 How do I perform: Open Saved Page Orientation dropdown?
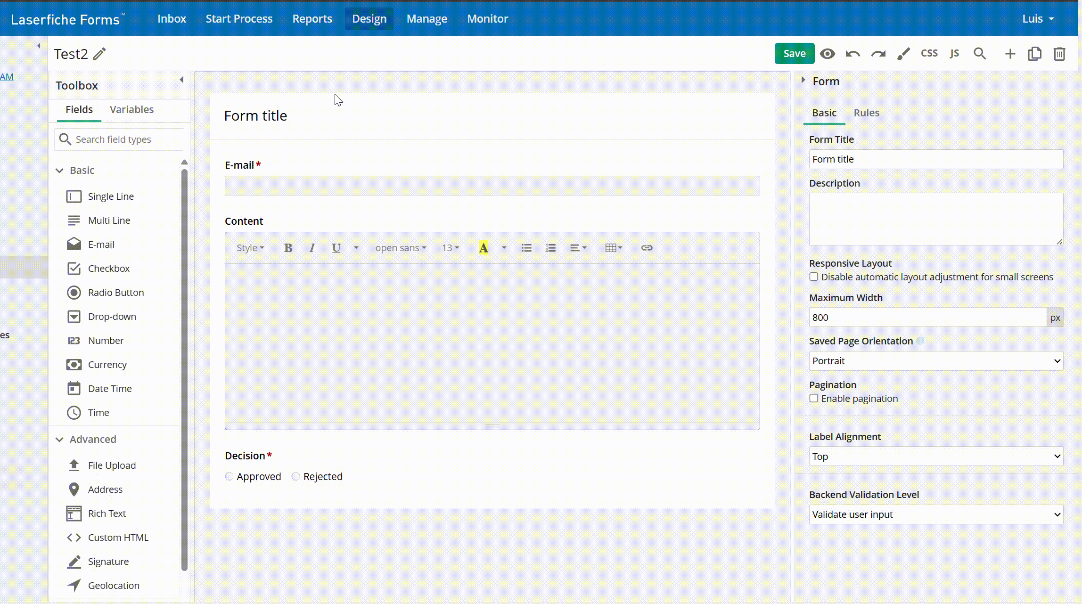[936, 361]
